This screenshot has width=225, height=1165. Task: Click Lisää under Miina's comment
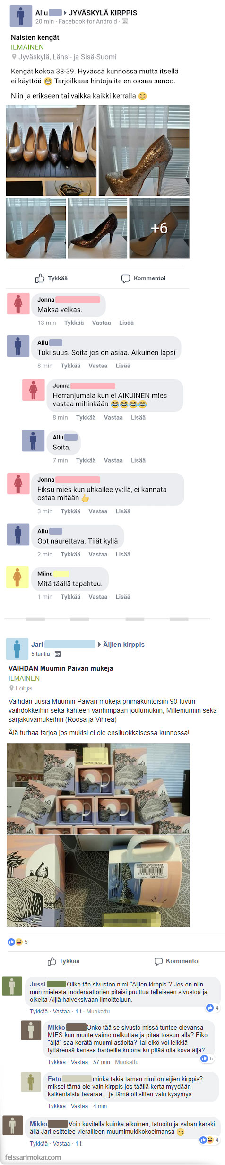tap(123, 597)
